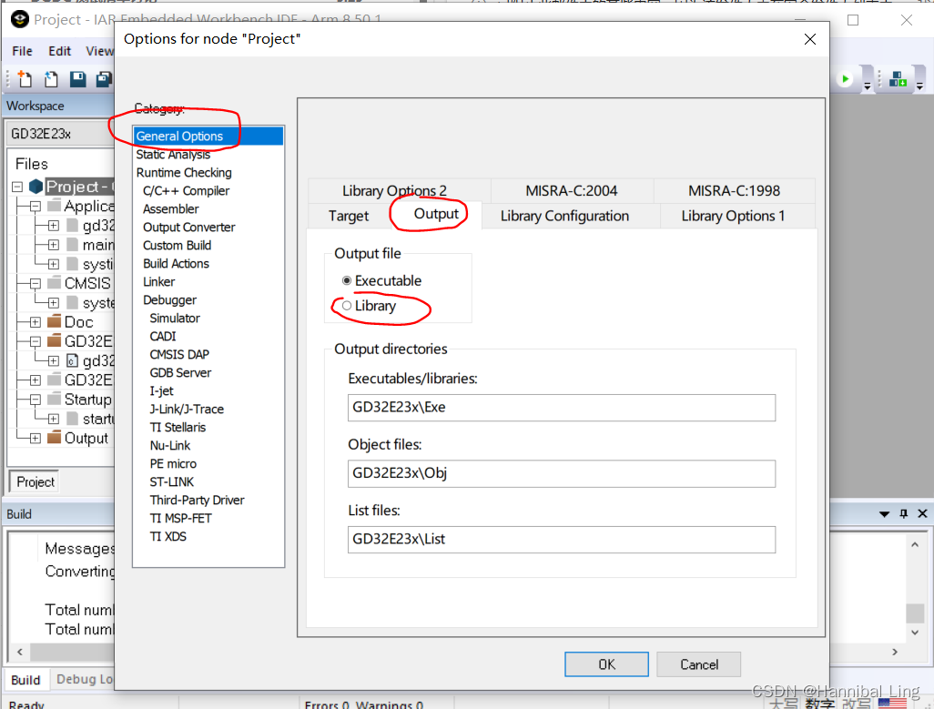Open the Build panel dropdown arrow

(x=884, y=513)
